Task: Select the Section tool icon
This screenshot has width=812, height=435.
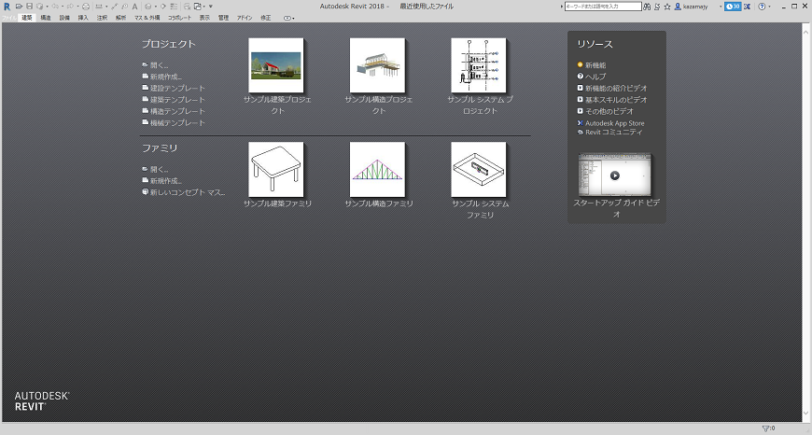Action: 162,7
